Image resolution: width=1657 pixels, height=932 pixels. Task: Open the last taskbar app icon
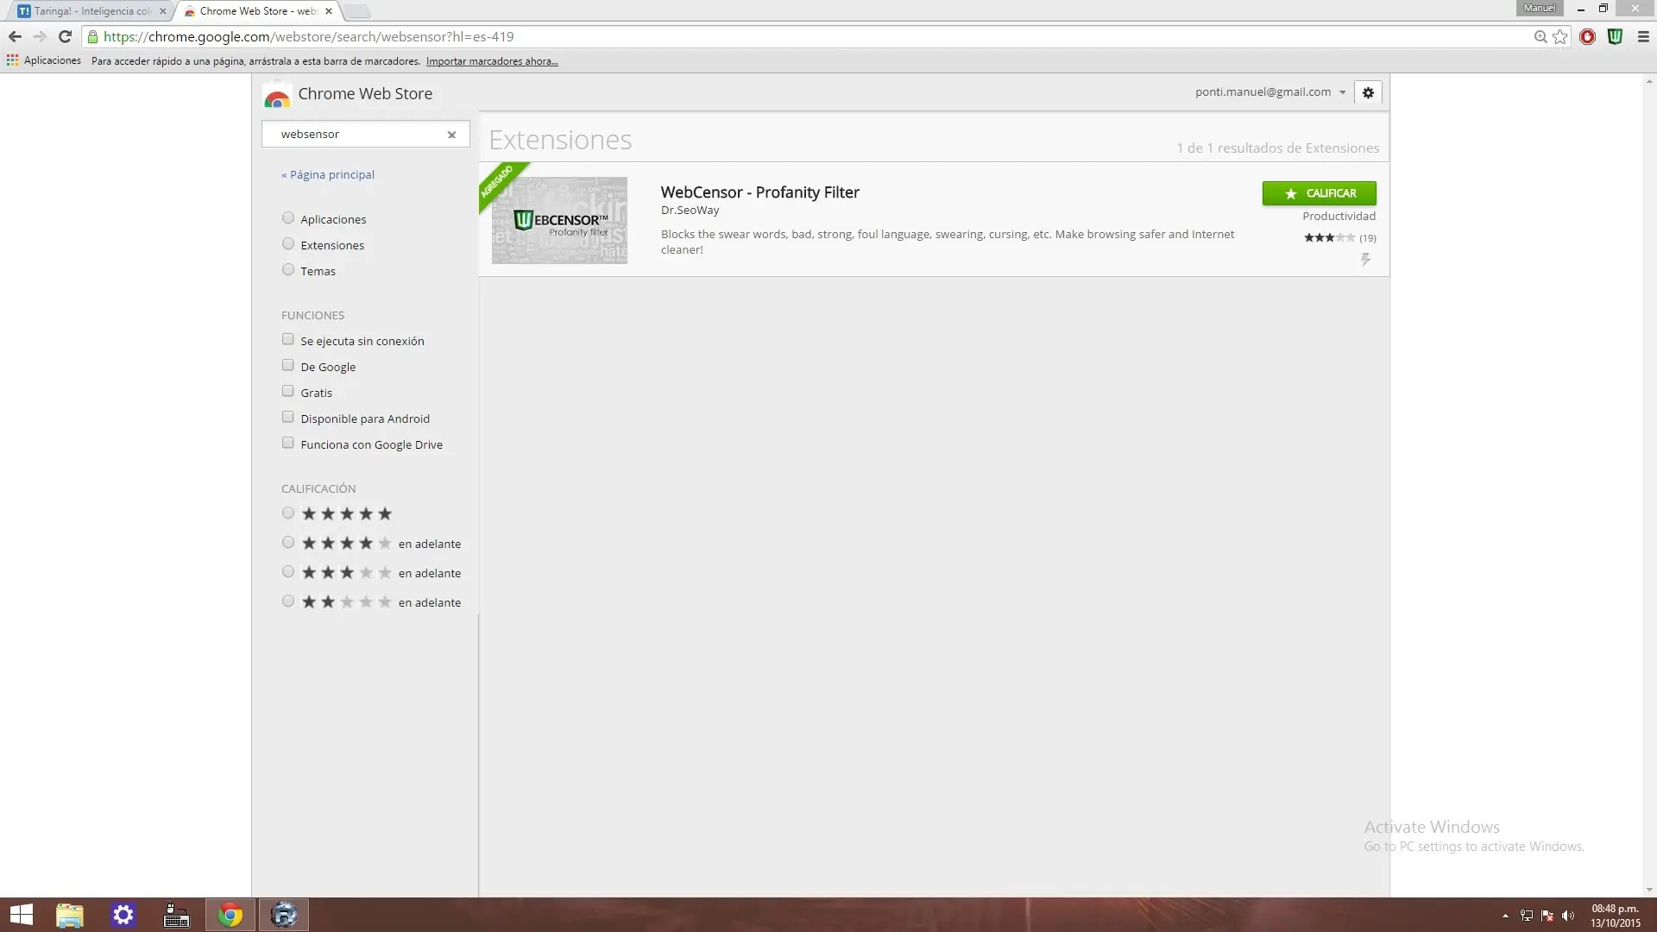(x=284, y=915)
